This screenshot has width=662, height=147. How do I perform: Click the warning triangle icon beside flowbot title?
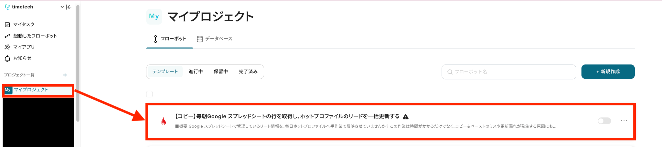406,117
